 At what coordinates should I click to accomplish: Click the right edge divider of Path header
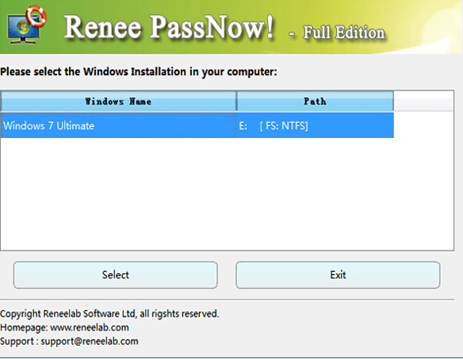pyautogui.click(x=393, y=101)
